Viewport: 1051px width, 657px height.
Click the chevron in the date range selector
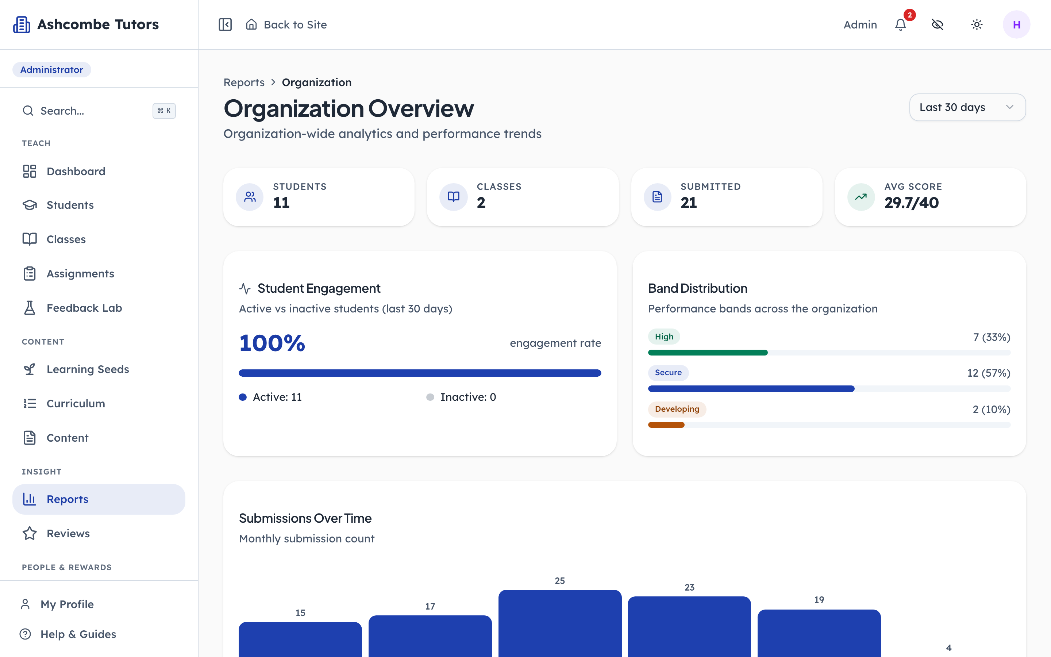point(1010,107)
